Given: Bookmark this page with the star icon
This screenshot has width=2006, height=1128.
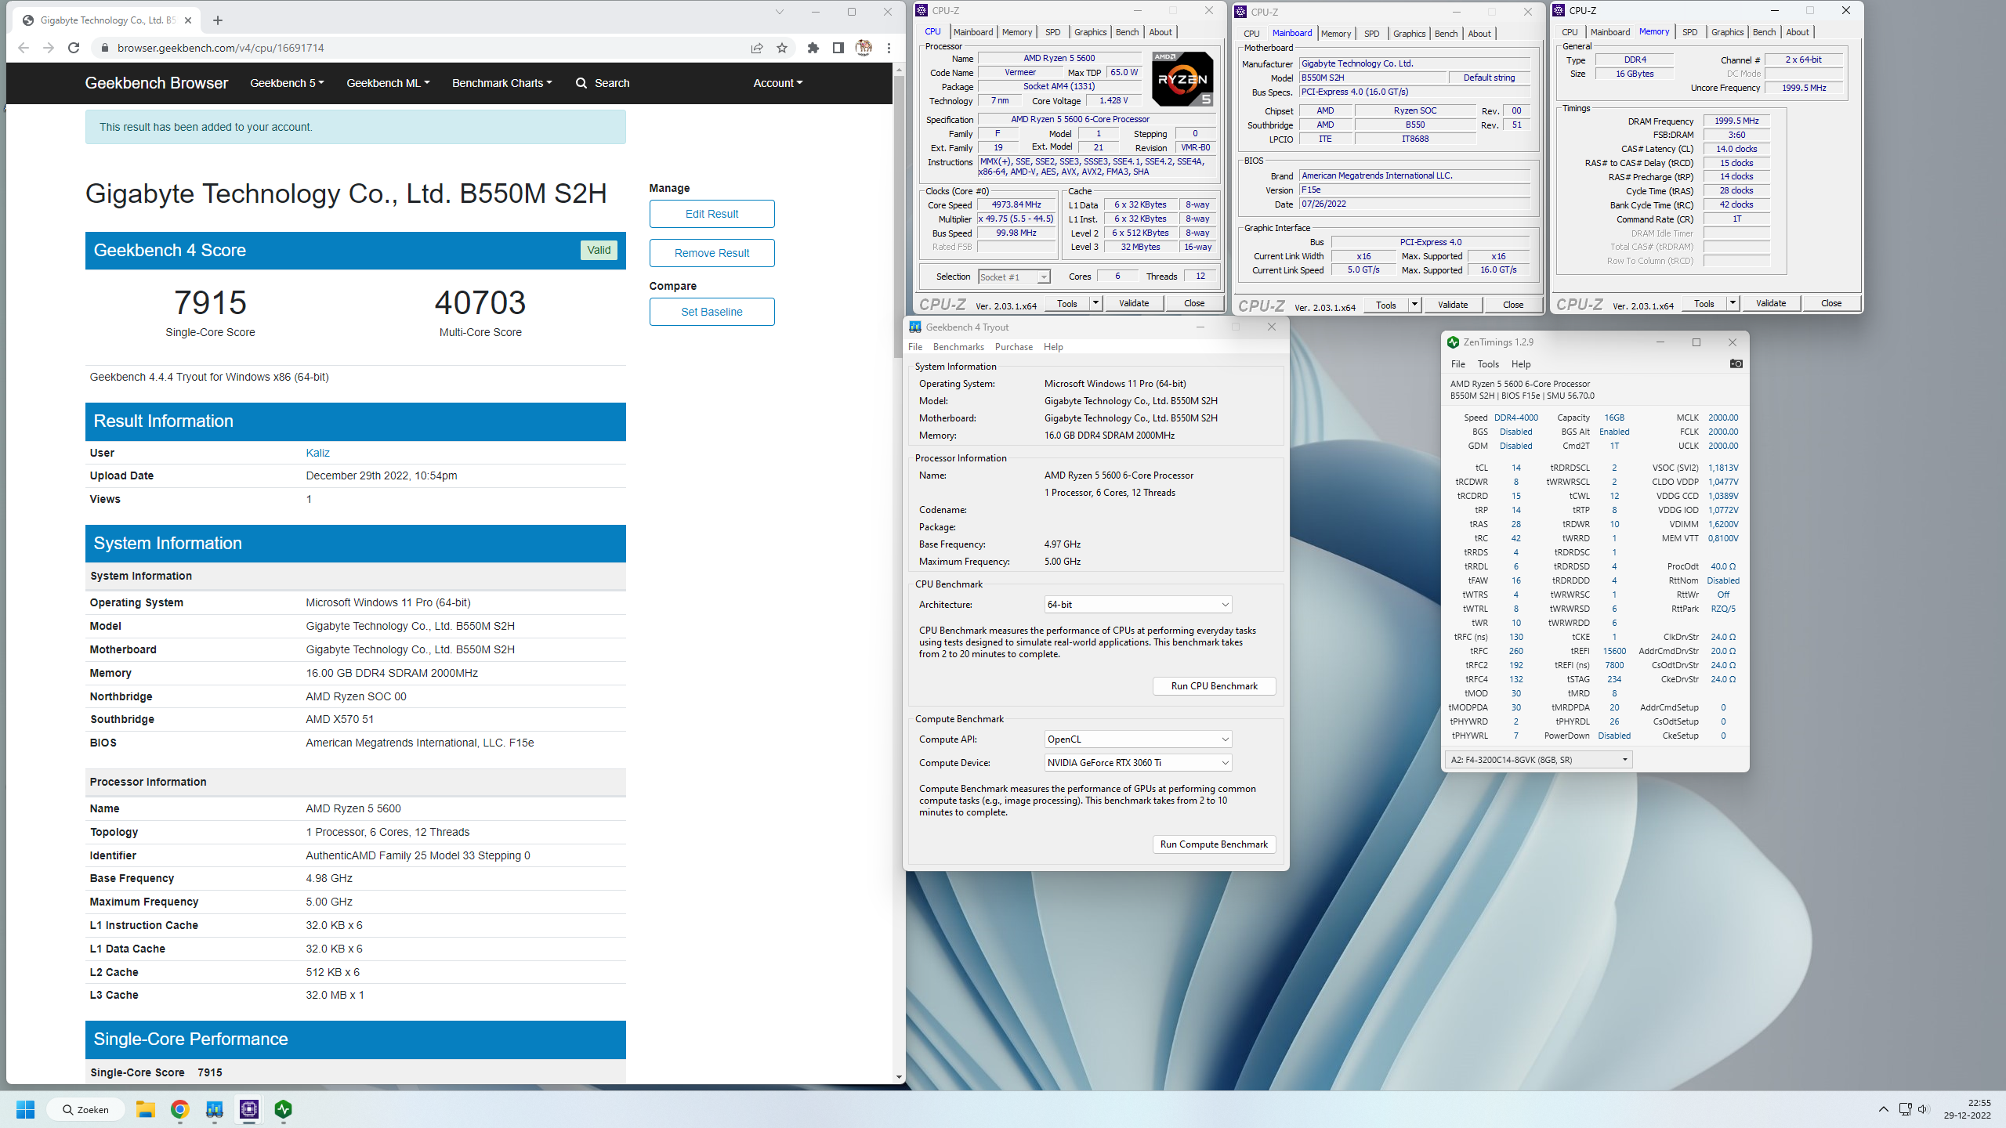Looking at the screenshot, I should 781,48.
